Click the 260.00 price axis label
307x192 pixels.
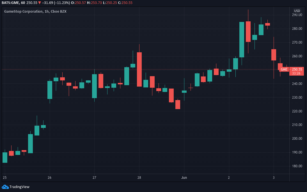click(297, 56)
